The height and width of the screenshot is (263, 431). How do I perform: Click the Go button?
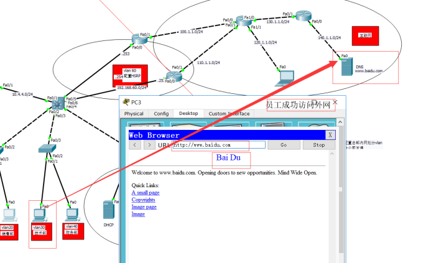click(x=284, y=145)
